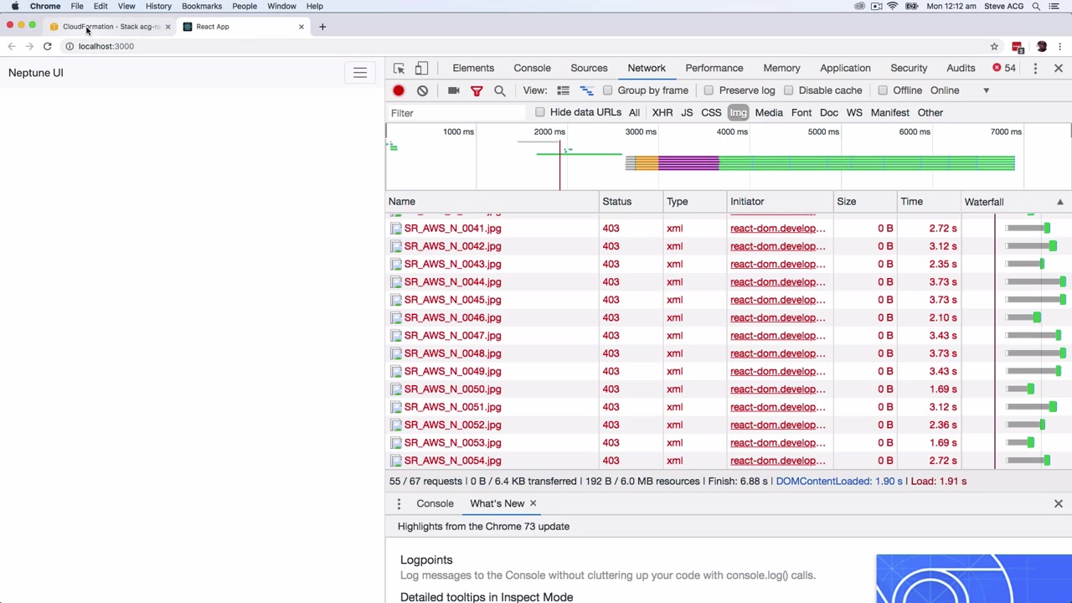Screen dimensions: 1072x603
Task: Tick the Hide data URLs checkbox
Action: click(540, 112)
